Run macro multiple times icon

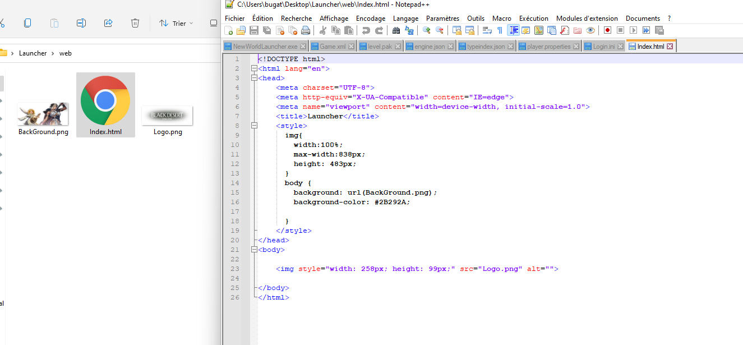646,30
